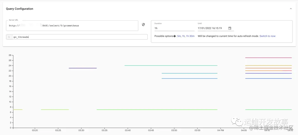Click the 03:20 x-axis label
The width and height of the screenshot is (298, 135).
tap(35, 130)
